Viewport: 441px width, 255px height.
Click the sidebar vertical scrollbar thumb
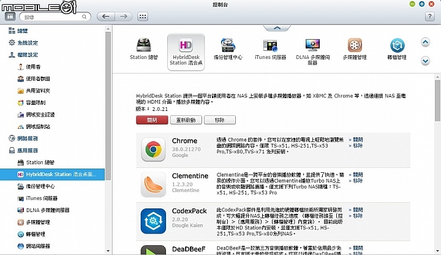tap(108, 105)
